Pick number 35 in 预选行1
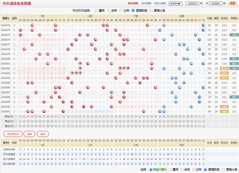This screenshot has width=239, height=173. (x=156, y=117)
